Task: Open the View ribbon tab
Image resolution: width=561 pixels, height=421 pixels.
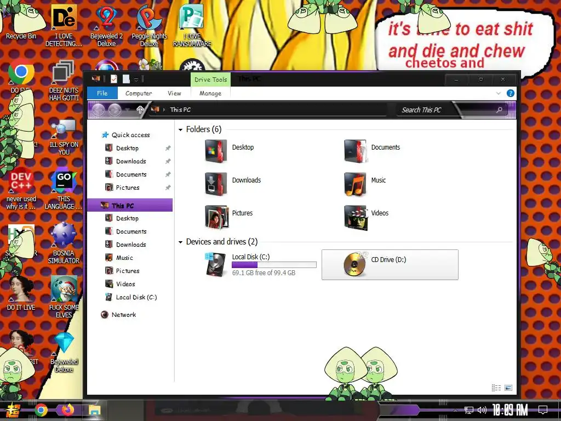Action: pos(174,93)
